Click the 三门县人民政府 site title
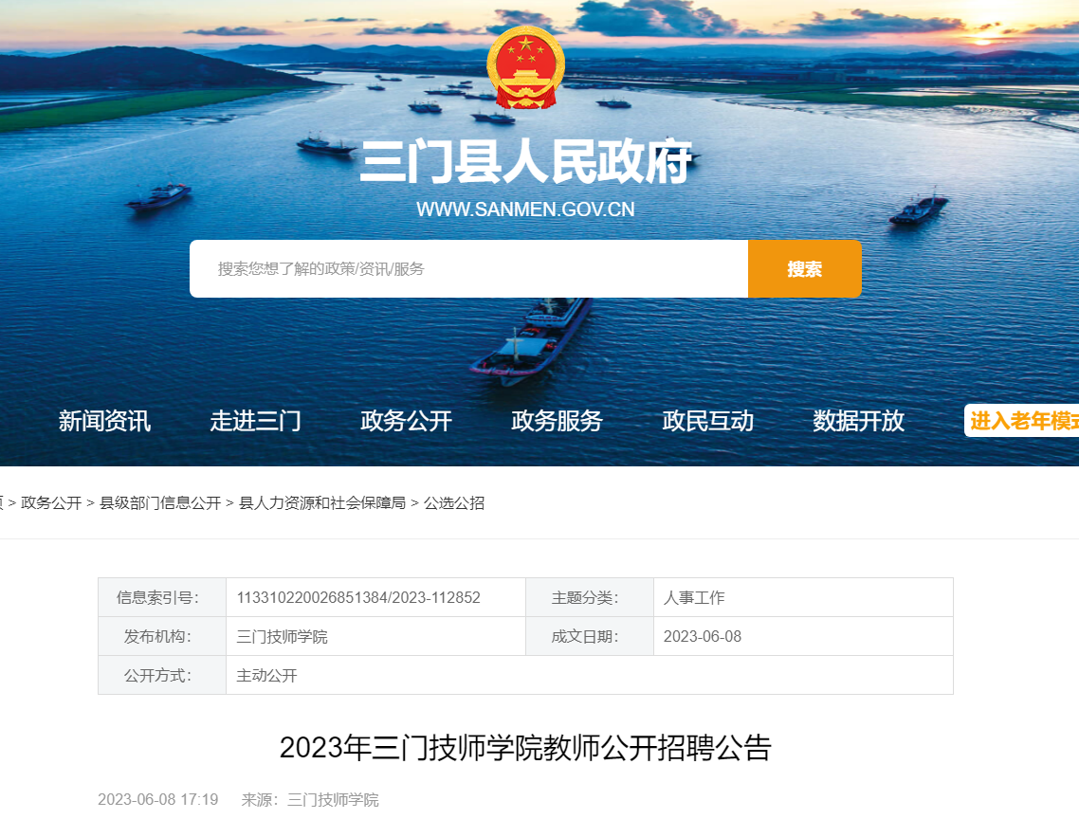 pos(525,162)
